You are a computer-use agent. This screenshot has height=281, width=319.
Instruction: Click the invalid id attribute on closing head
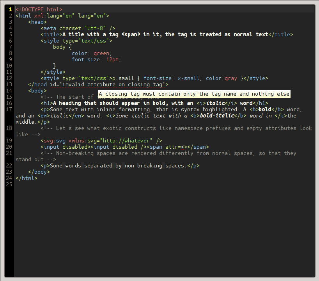pyautogui.click(x=108, y=85)
